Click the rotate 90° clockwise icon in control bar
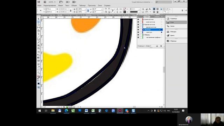Screen dimensions: 224x126 pos(106,9)
